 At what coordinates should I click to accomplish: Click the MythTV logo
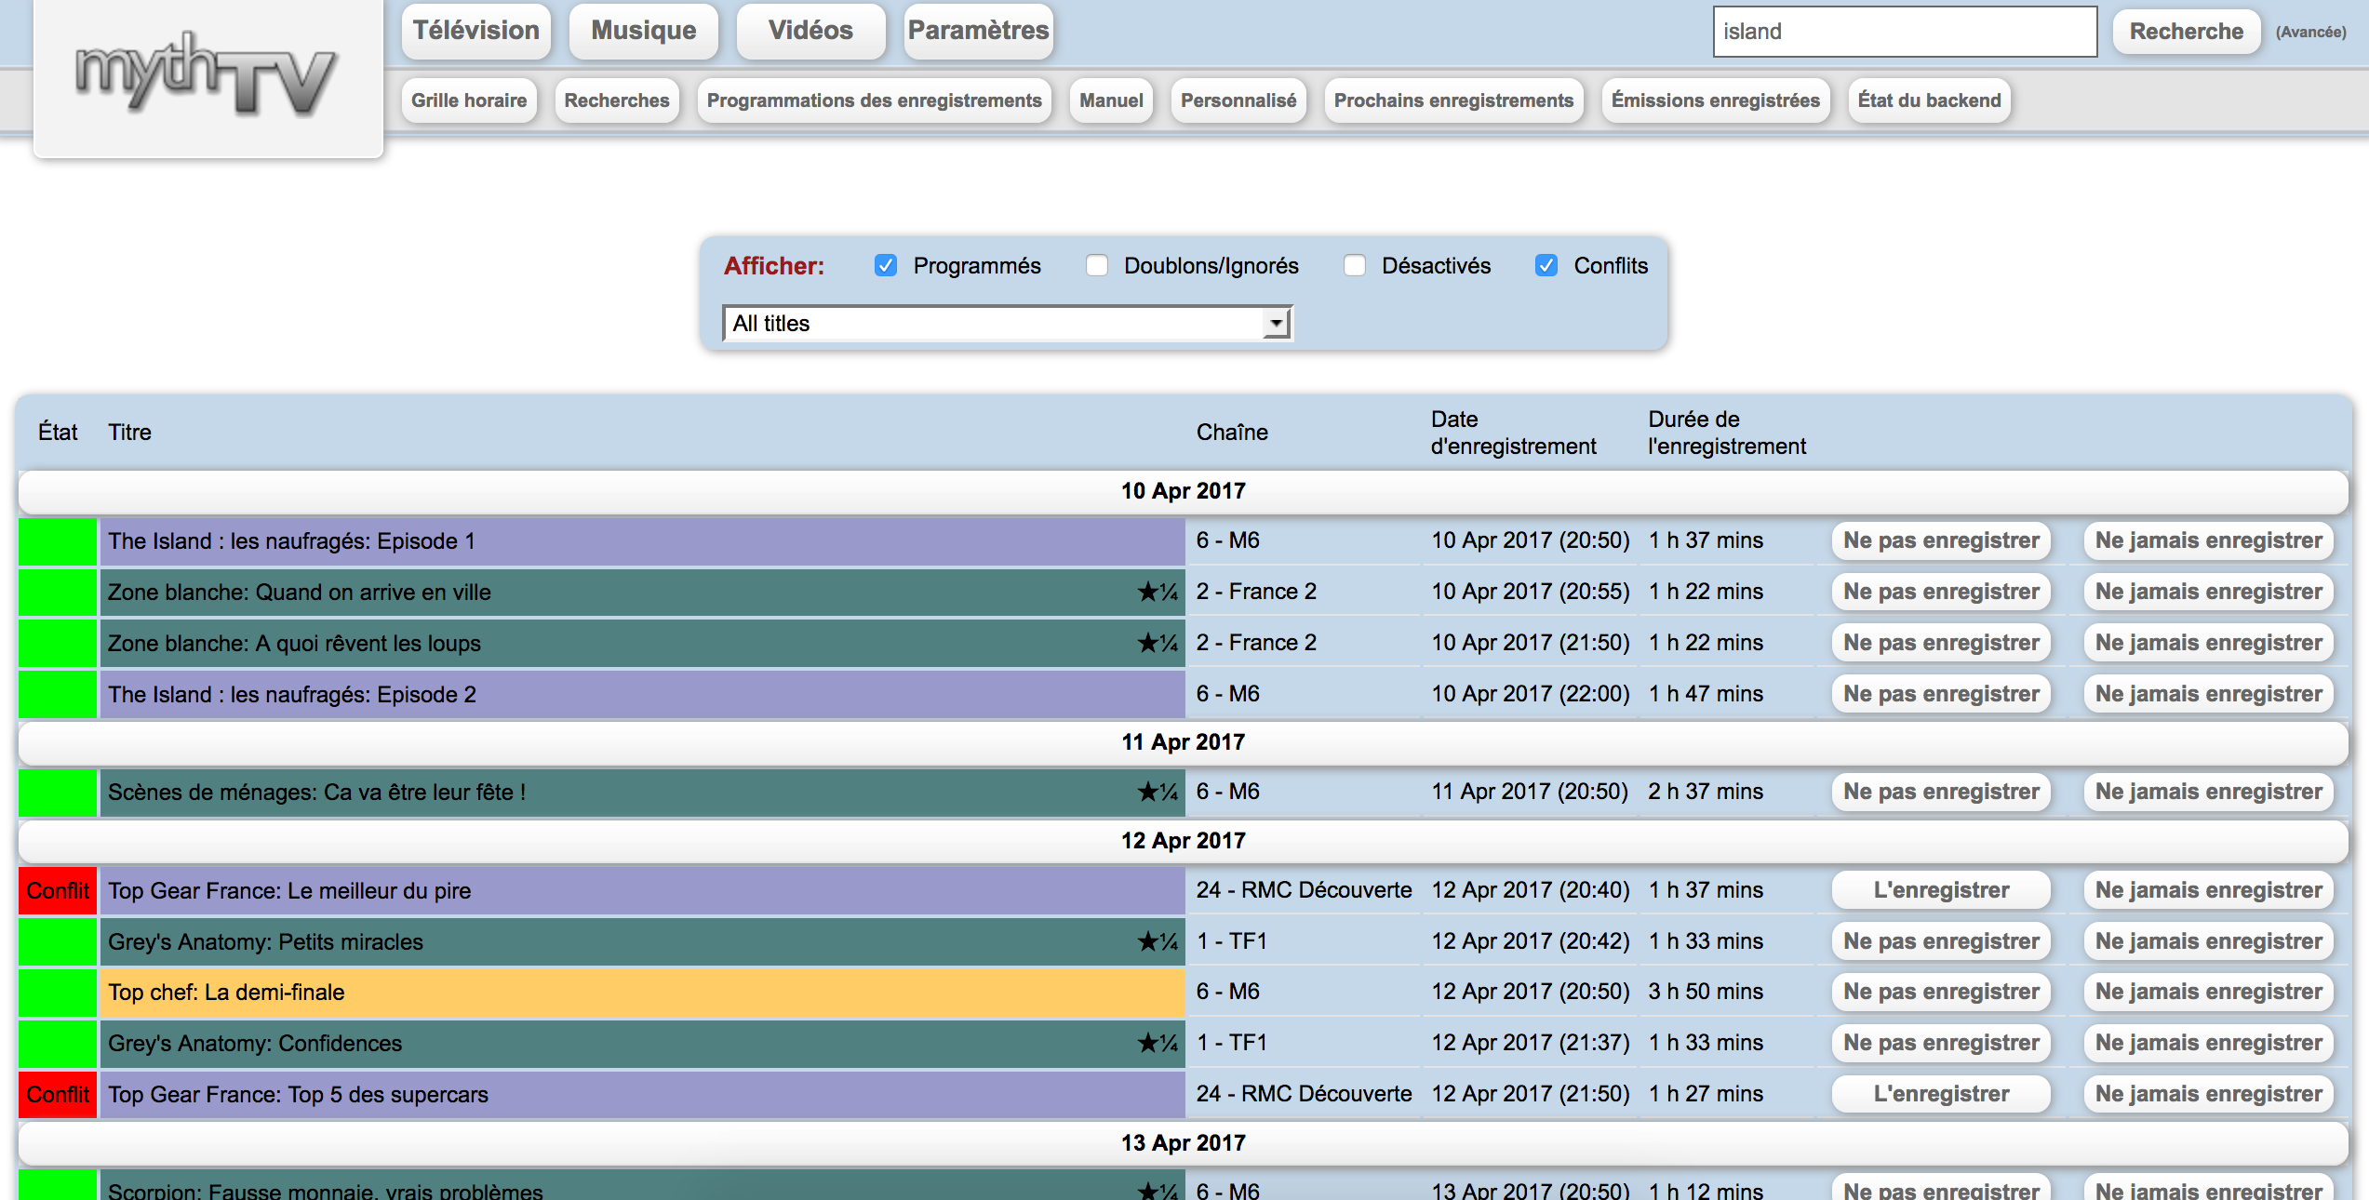tap(207, 76)
